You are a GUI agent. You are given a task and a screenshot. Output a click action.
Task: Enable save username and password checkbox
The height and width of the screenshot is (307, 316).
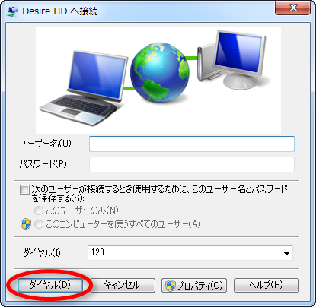24,190
